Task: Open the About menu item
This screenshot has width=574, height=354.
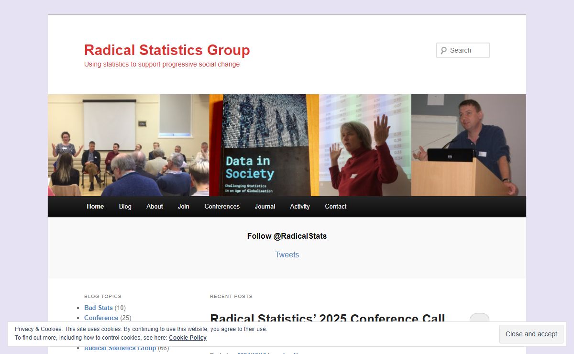Action: coord(155,207)
